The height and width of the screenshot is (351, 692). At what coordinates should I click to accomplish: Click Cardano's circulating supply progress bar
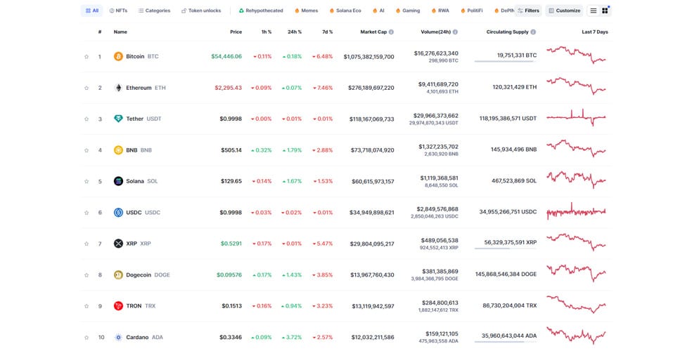click(x=506, y=342)
